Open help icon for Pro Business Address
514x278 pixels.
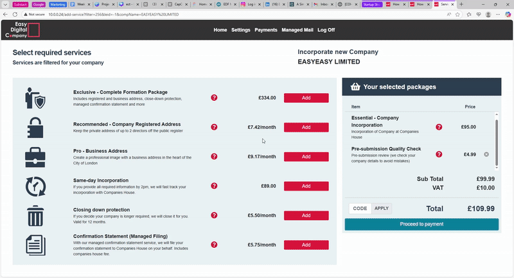tap(214, 157)
